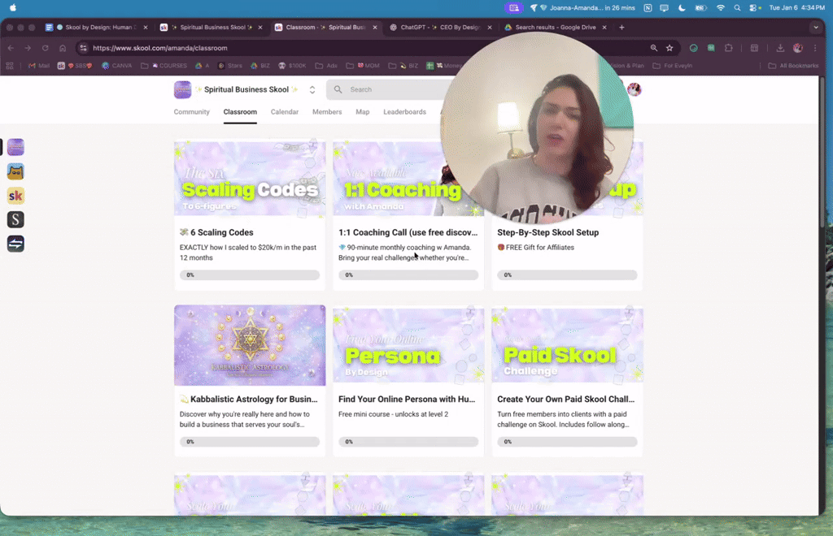Toggle Focus mode moon icon in menu bar

click(683, 8)
